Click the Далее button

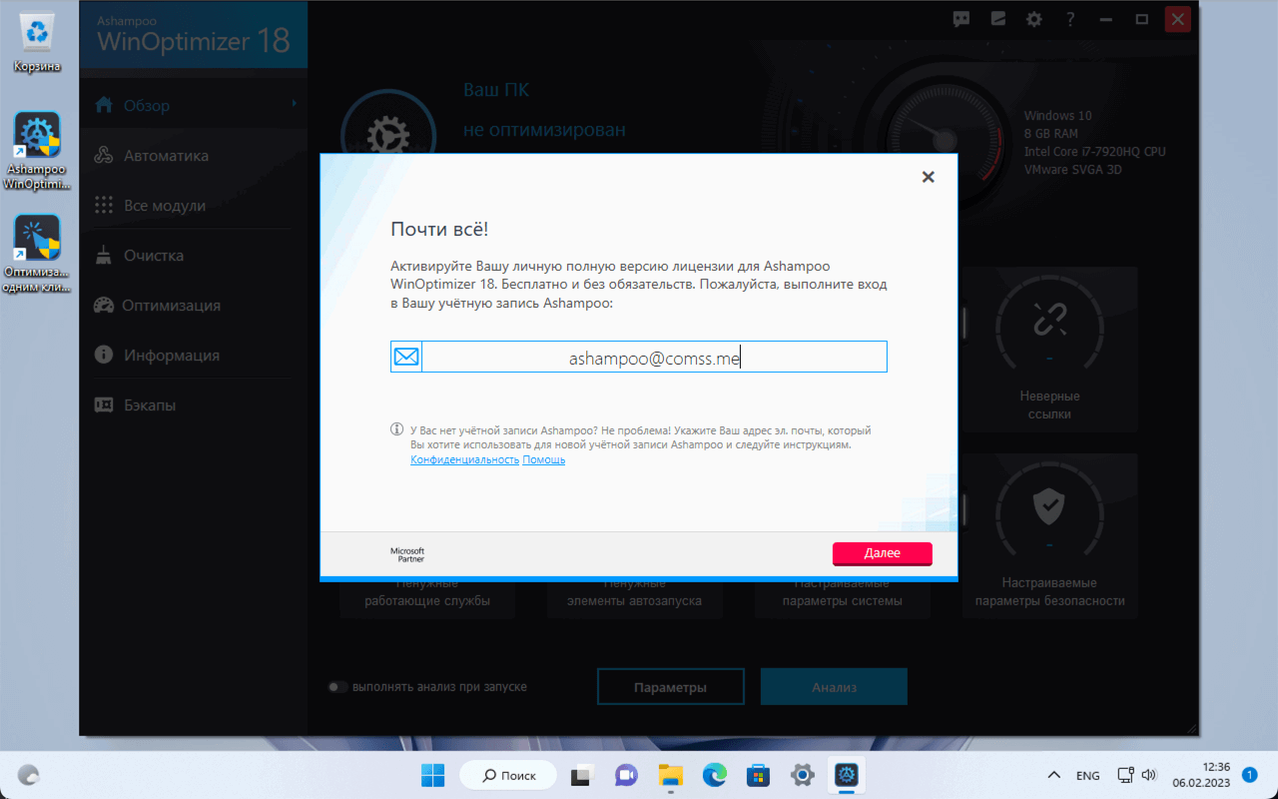(x=882, y=553)
